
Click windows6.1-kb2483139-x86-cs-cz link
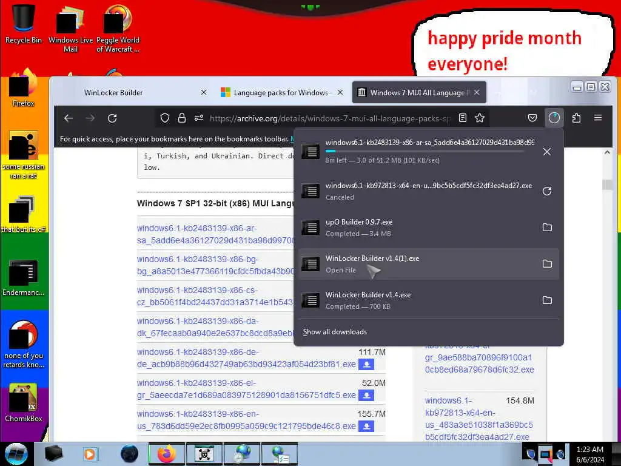(x=215, y=296)
